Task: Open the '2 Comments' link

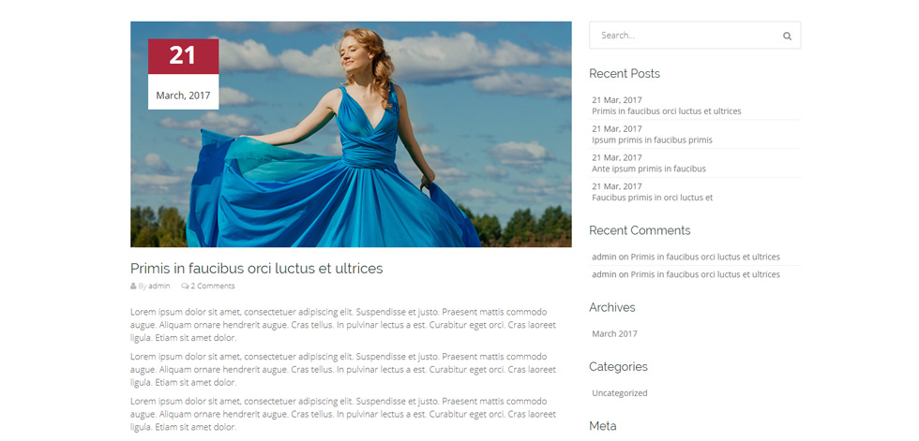Action: pos(212,286)
